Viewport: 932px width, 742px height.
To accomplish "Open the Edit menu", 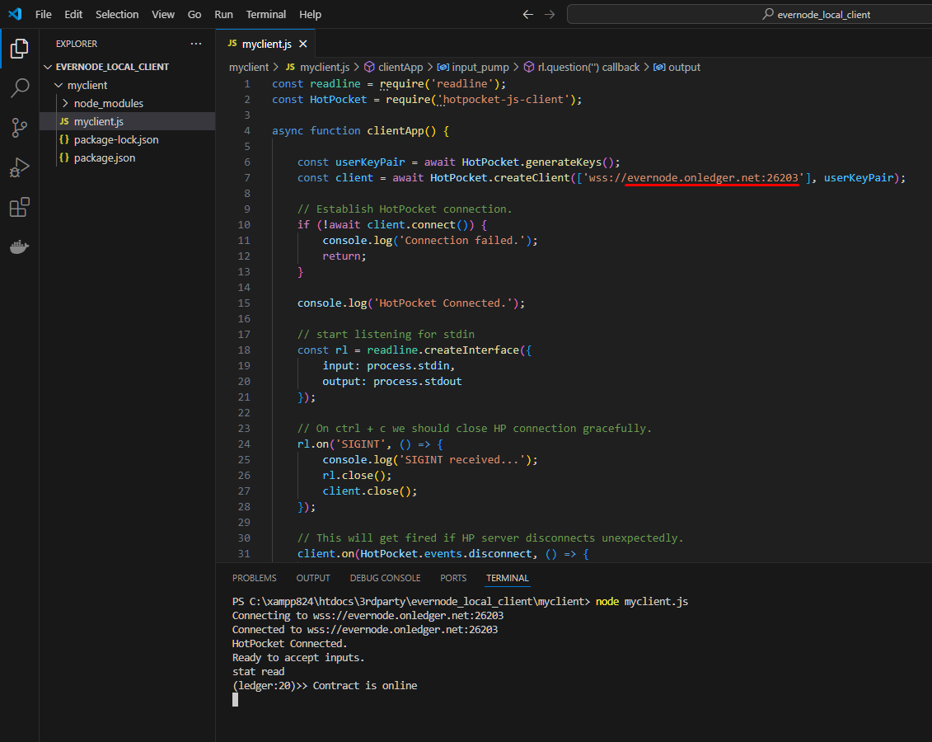I will click(73, 14).
